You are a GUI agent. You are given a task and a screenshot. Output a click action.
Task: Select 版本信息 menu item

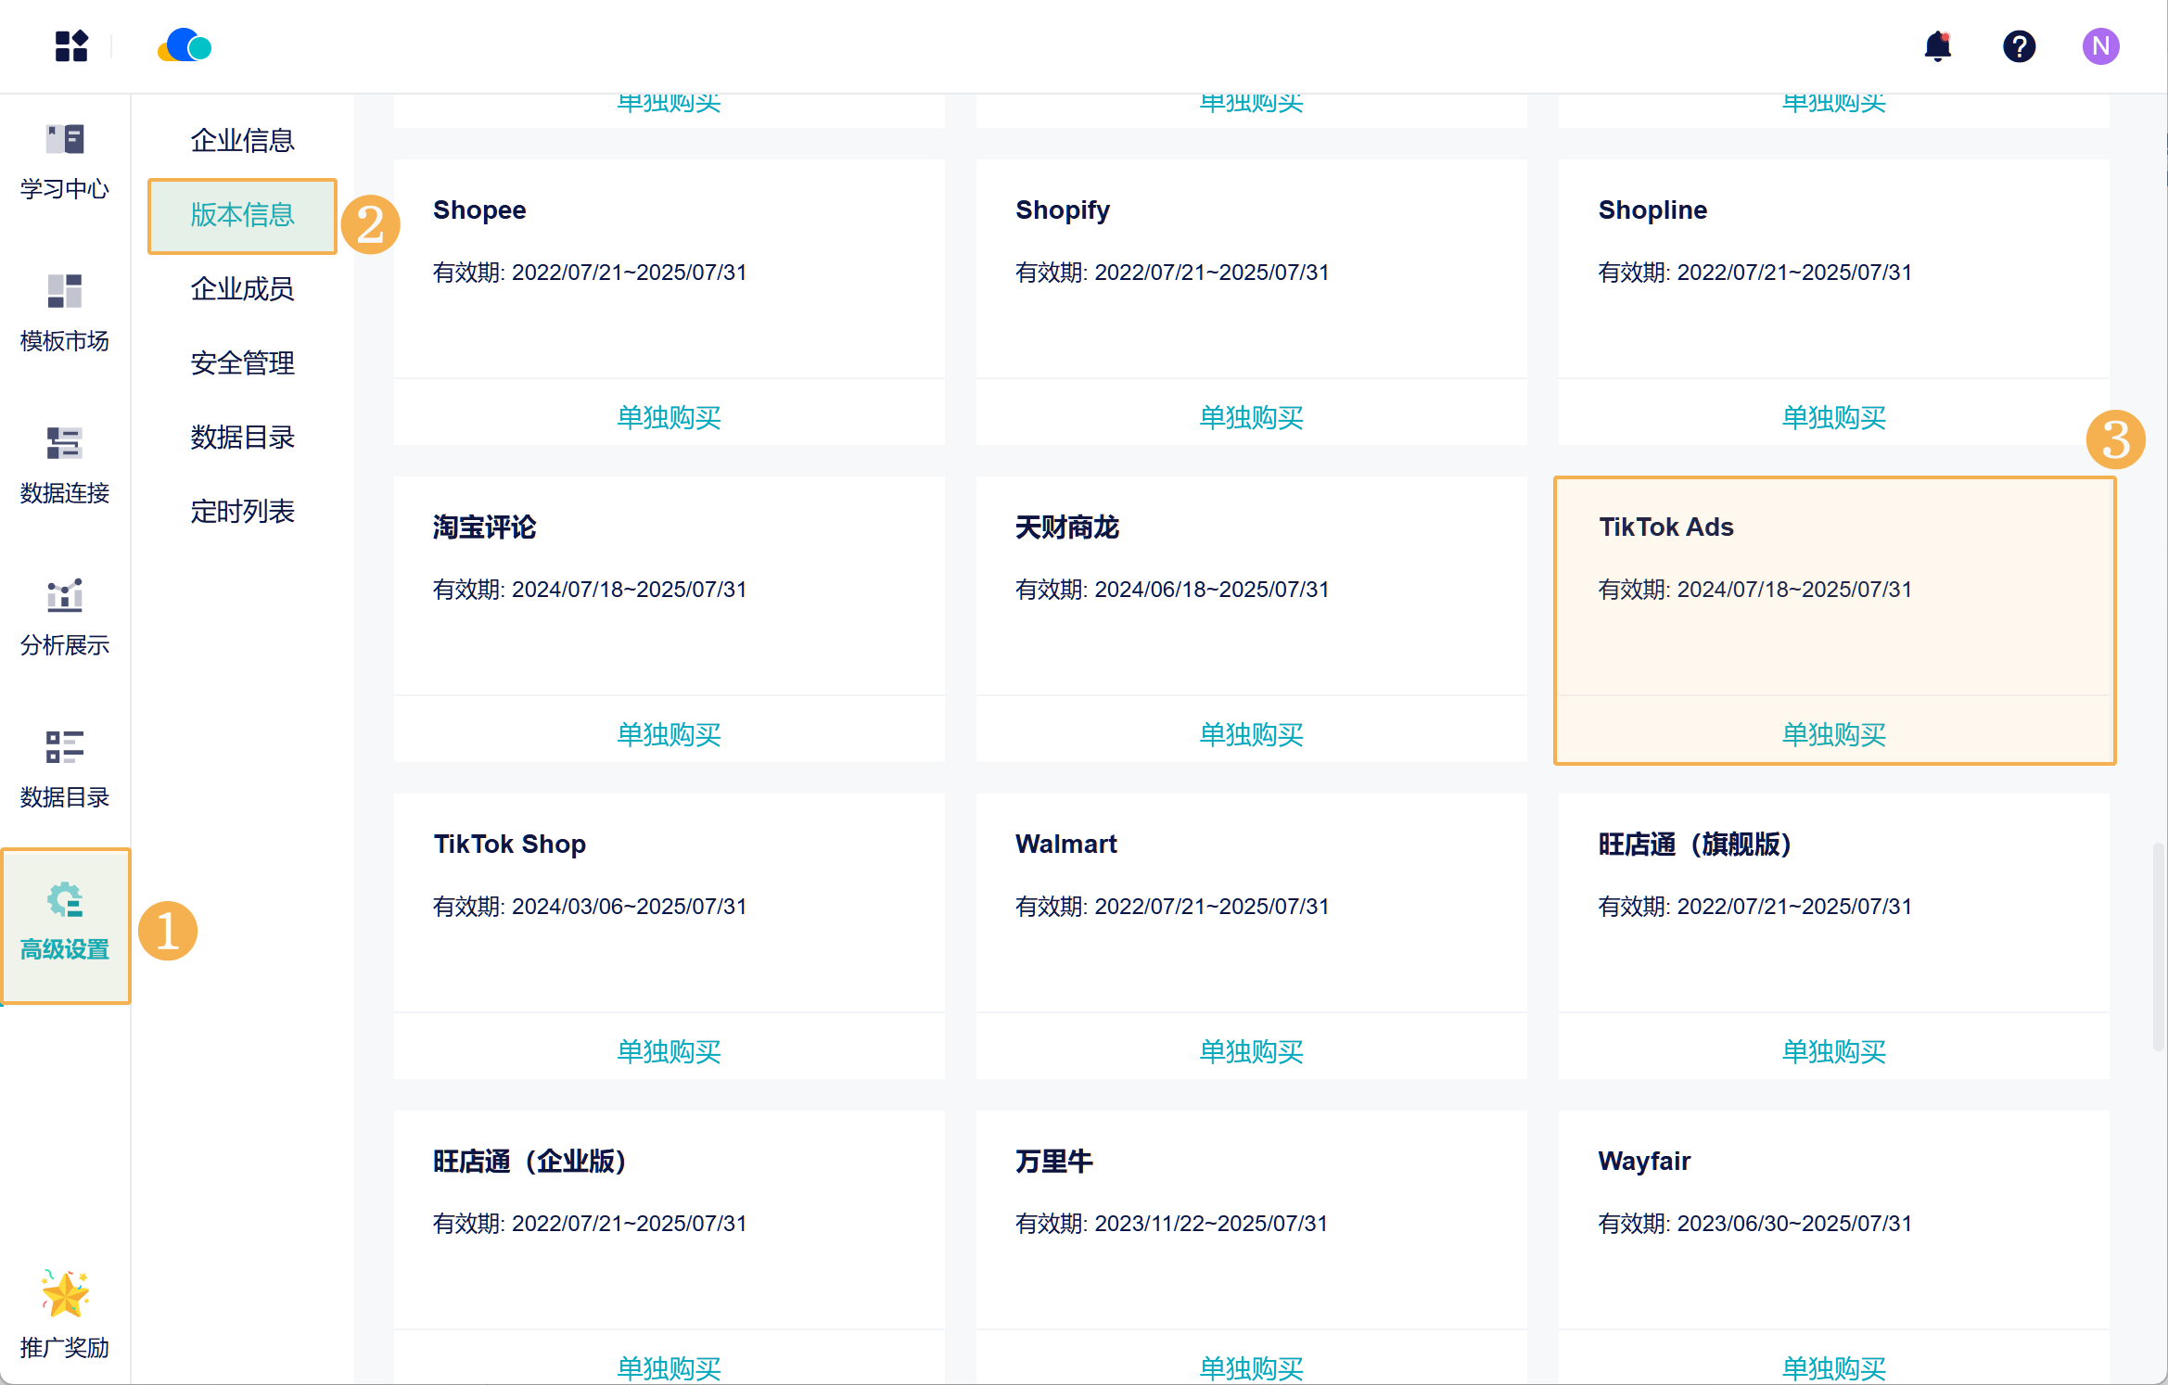point(242,215)
